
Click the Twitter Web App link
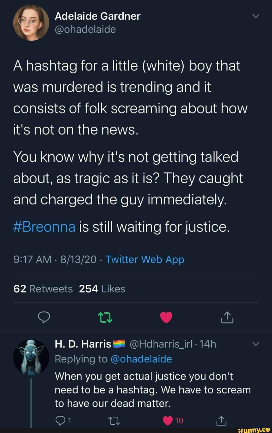click(145, 259)
